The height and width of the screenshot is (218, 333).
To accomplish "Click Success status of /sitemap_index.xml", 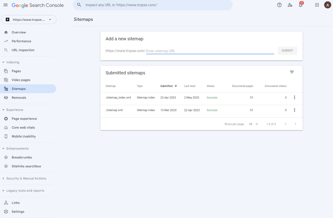I will click(212, 98).
